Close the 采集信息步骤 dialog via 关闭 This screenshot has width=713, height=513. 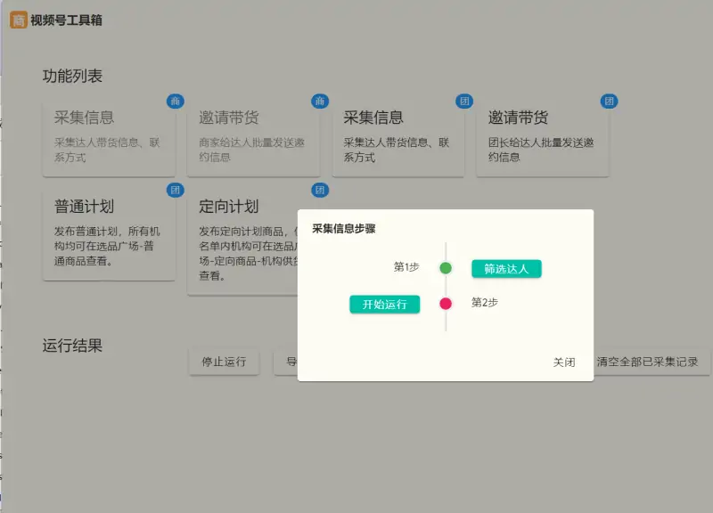pyautogui.click(x=564, y=362)
